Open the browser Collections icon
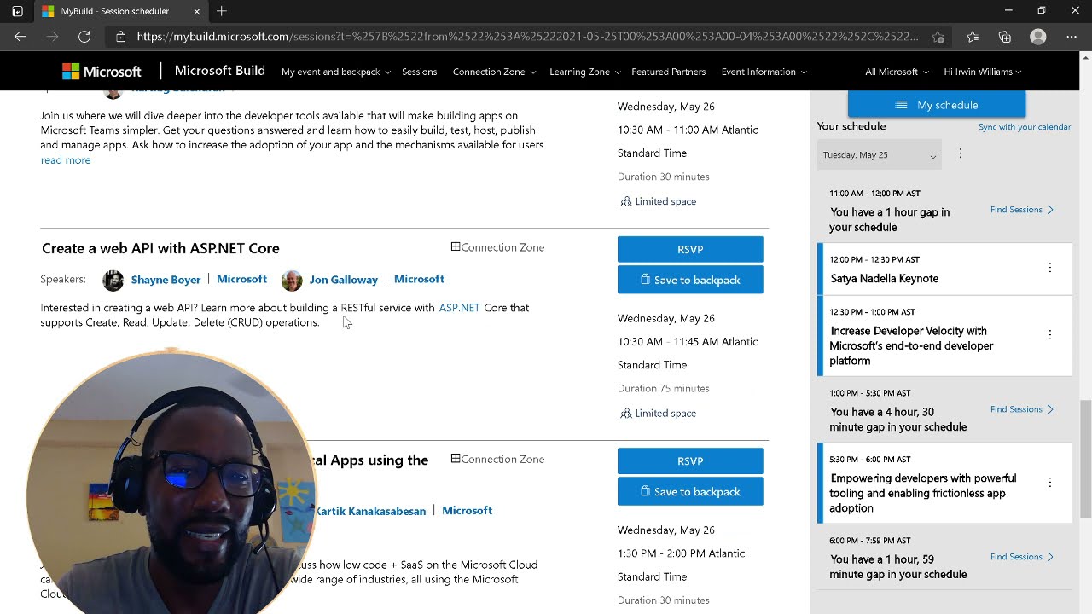Screen dimensions: 1092x614 [x=1005, y=37]
